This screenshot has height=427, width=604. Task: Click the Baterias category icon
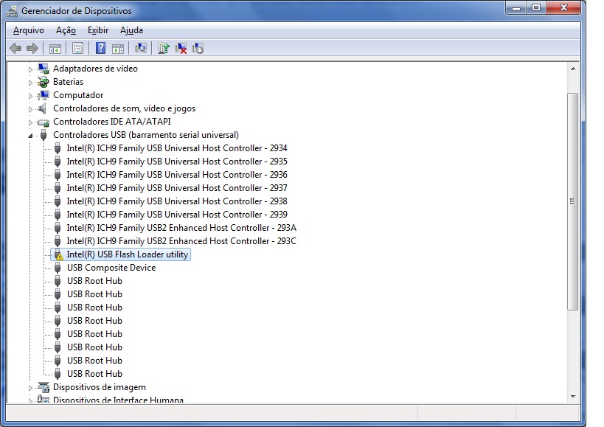coord(44,82)
